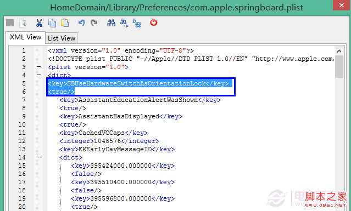This screenshot has height=211, width=351.
Task: Click the Redo arrow icon
Action: [x=94, y=22]
